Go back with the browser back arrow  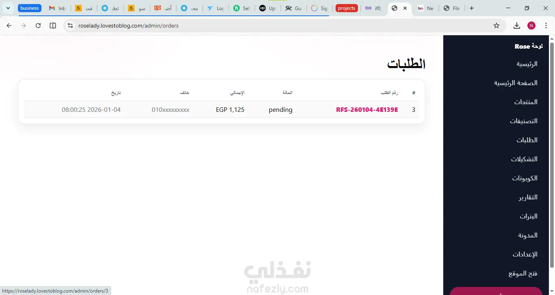(9, 26)
